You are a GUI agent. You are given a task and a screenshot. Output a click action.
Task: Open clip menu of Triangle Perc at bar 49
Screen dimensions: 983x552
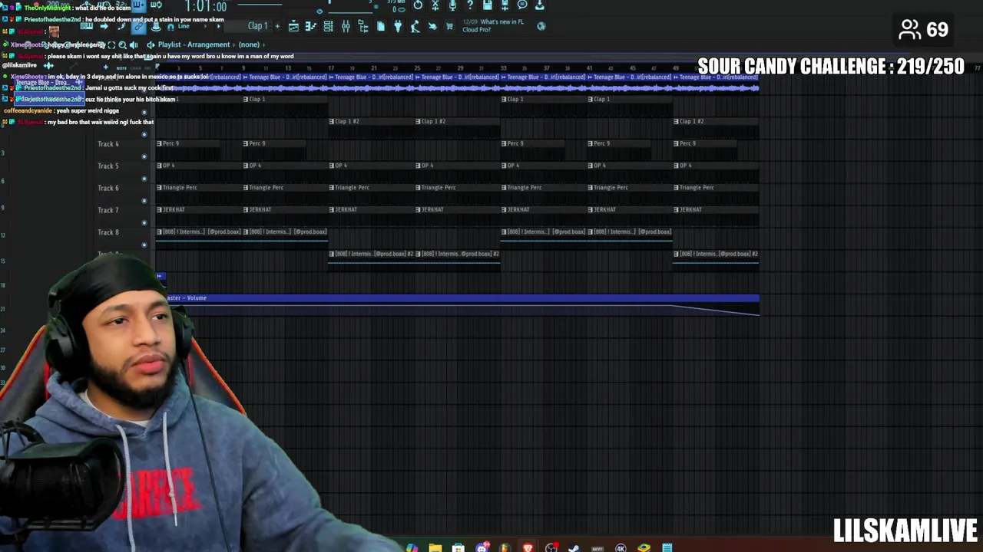[x=676, y=187]
